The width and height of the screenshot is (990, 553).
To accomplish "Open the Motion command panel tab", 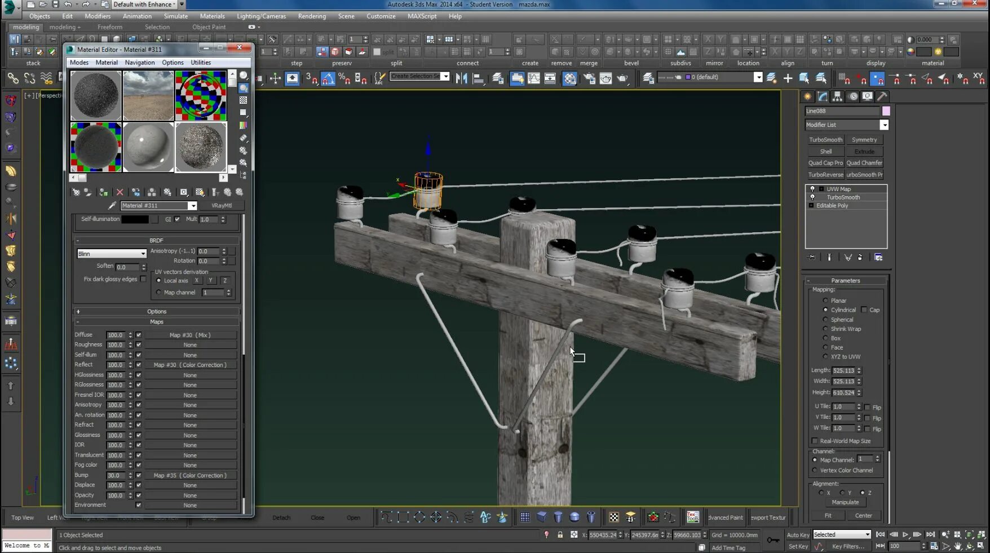I will (x=853, y=96).
